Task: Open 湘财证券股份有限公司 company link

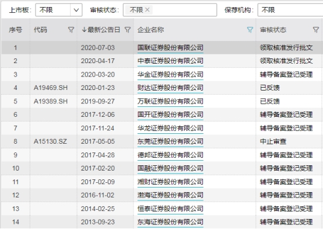Action: [170, 182]
